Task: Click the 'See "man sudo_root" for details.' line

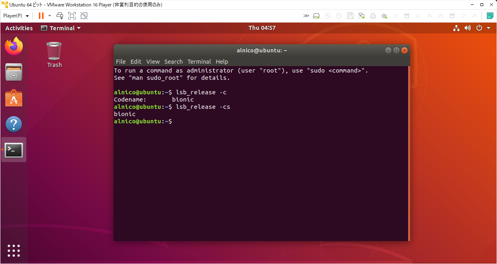Action: (172, 78)
